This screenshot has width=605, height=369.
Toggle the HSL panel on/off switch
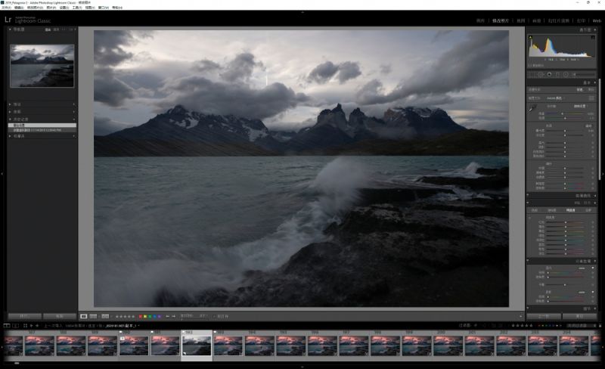pos(528,202)
